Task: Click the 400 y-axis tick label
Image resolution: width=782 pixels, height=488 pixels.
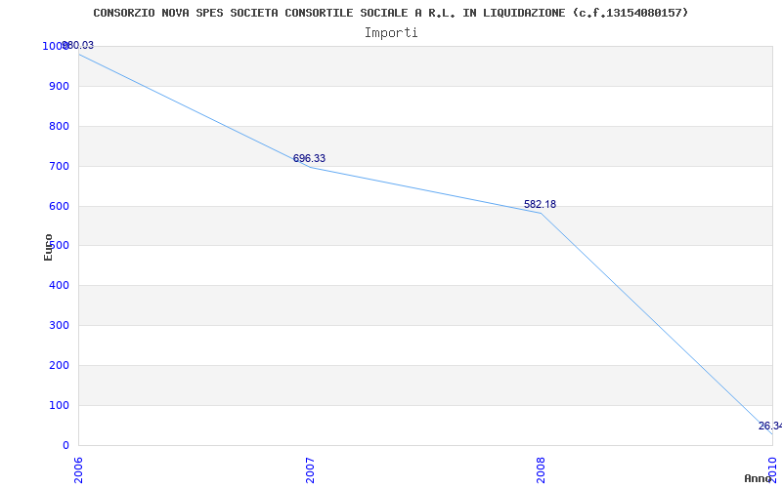Action: click(x=59, y=285)
